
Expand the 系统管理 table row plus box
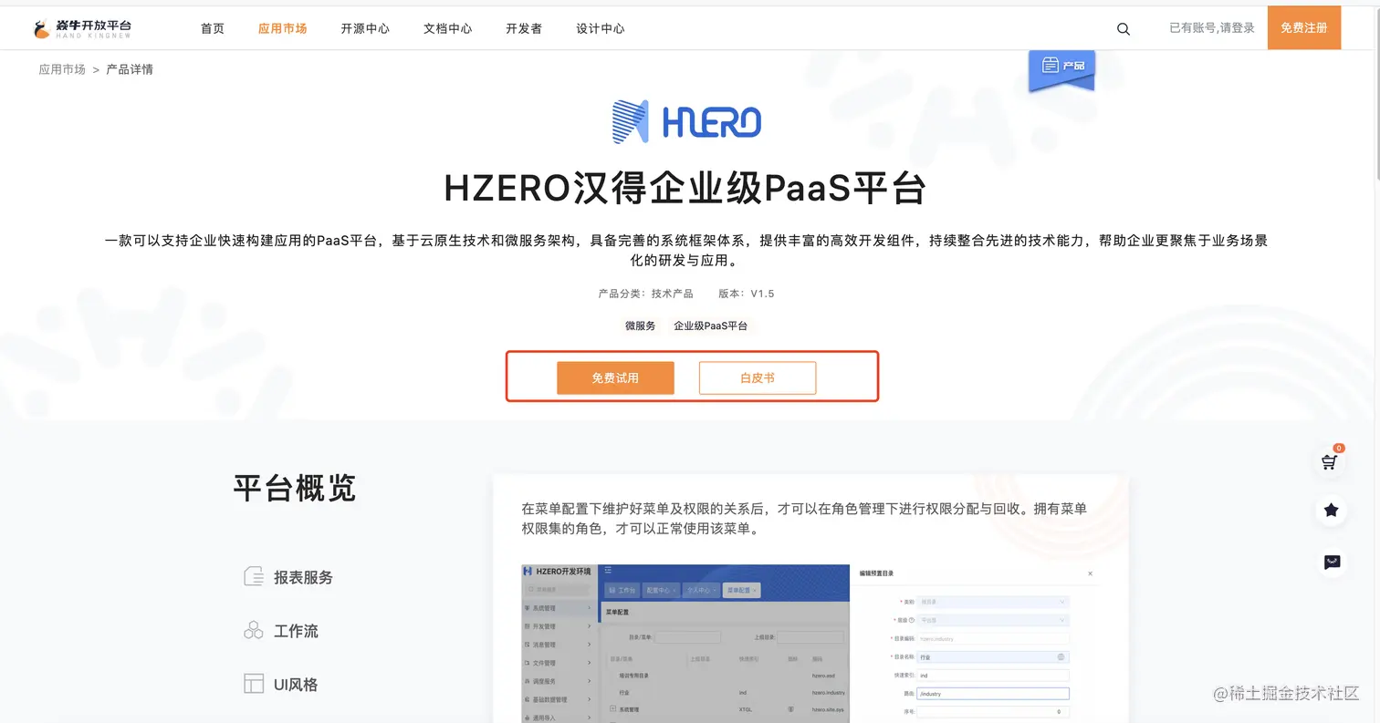coord(612,708)
